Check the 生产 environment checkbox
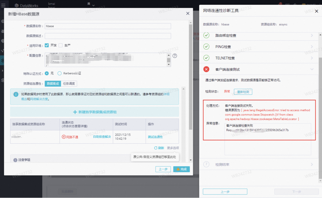 click(61, 45)
